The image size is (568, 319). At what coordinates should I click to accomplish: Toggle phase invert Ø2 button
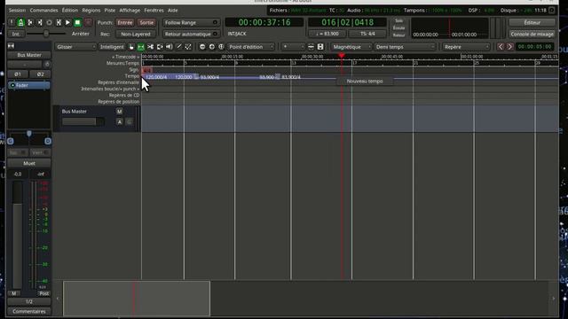[x=40, y=74]
